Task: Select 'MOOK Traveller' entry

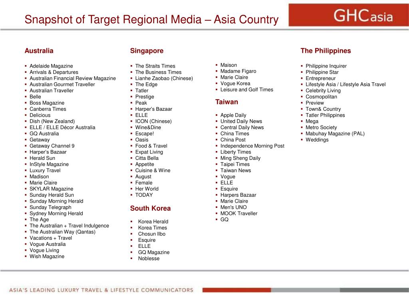Action: [239, 213]
